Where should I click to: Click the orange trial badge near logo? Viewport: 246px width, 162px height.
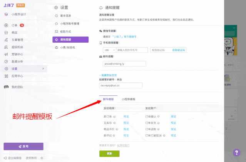[x=20, y=5]
